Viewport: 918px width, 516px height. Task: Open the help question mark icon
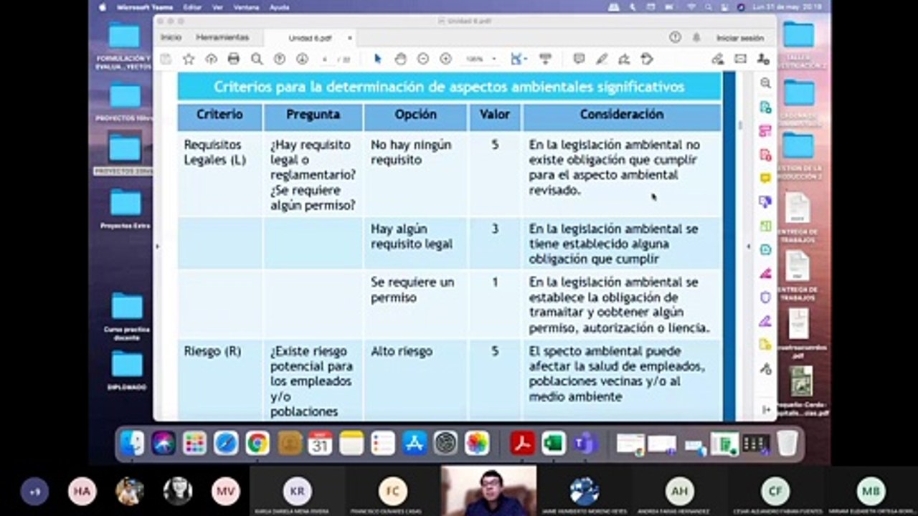675,37
